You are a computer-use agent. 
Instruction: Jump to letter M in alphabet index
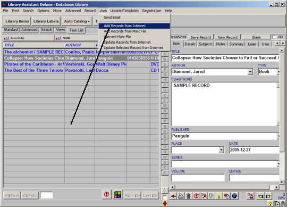(x=165, y=105)
